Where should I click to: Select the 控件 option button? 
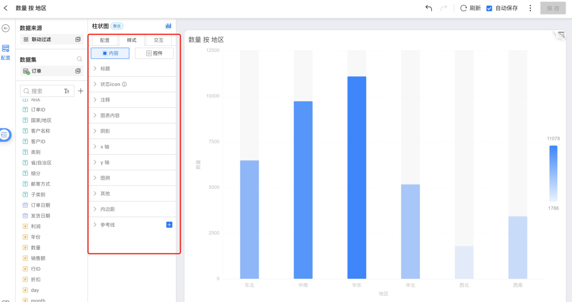154,53
